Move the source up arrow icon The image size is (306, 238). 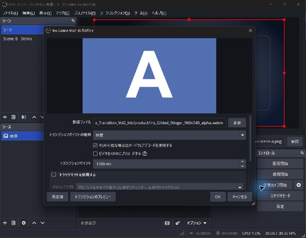[34, 223]
